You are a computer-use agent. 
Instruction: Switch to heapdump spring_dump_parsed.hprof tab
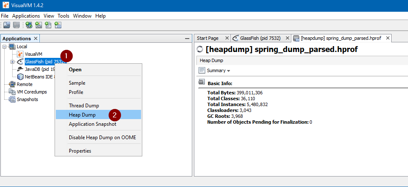[341, 38]
